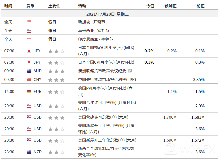Click the Australian flag beside AUD
Viewport: 219px width, 160px height.
pos(29,71)
